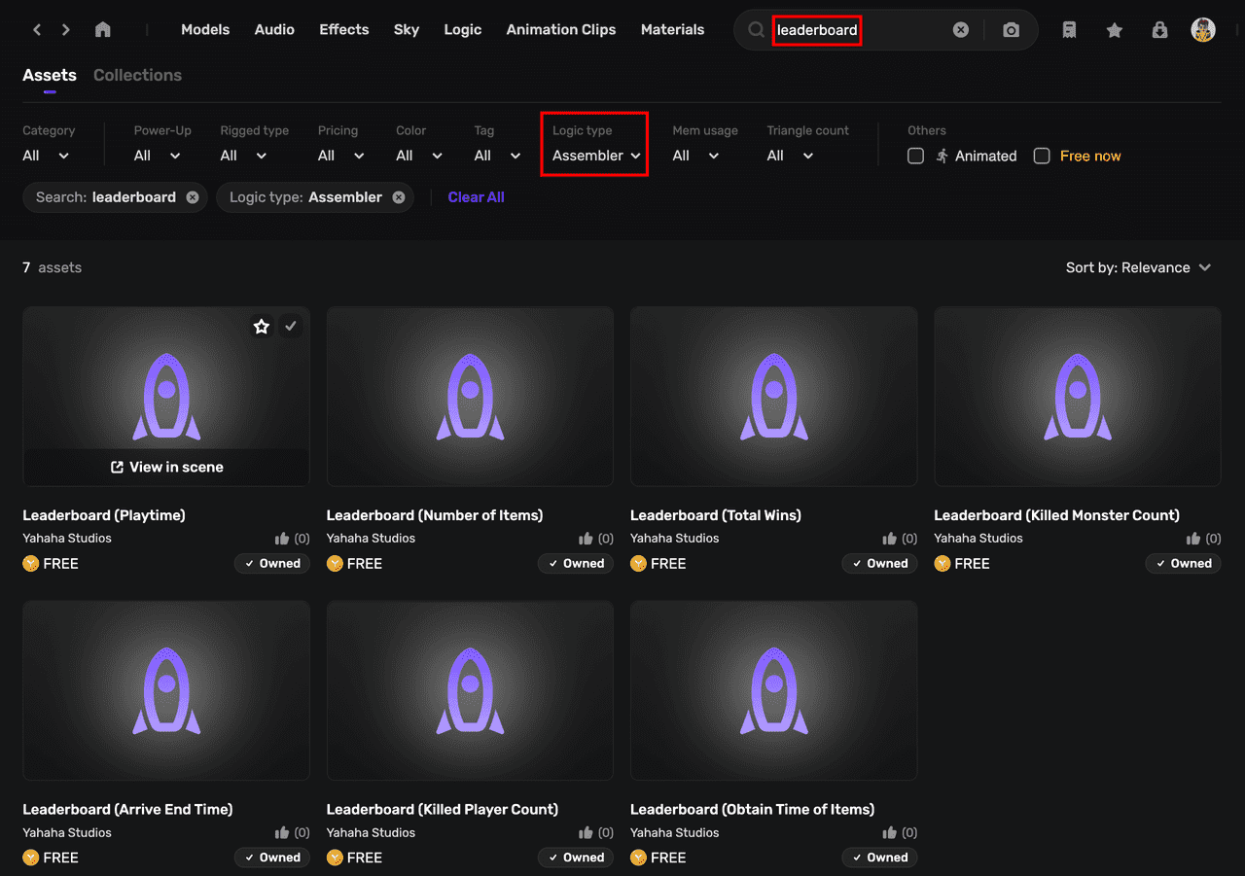Click the user avatar in the top-right corner
This screenshot has height=876, width=1245.
tap(1203, 29)
